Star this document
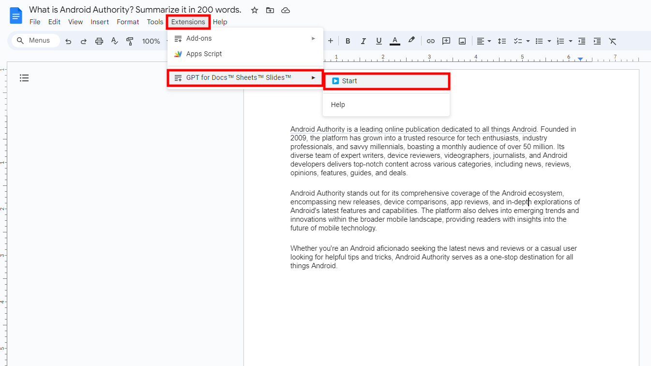 255,10
